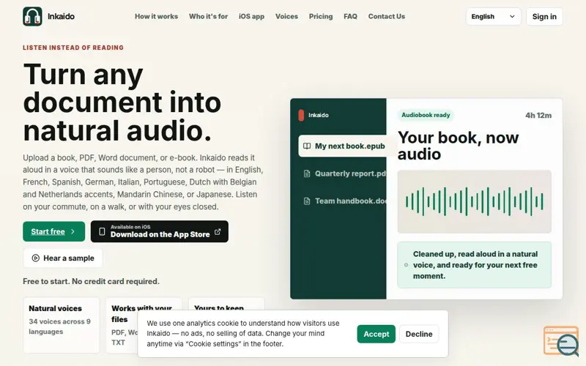The height and width of the screenshot is (366, 586).
Task: Click the Inkaido brand name in header
Action: [x=61, y=16]
